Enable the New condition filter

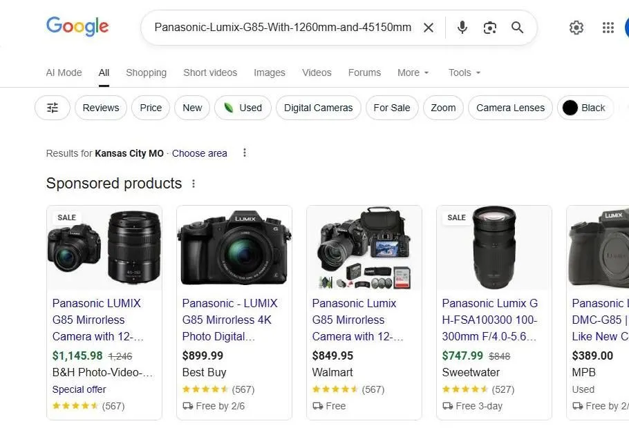pyautogui.click(x=191, y=108)
